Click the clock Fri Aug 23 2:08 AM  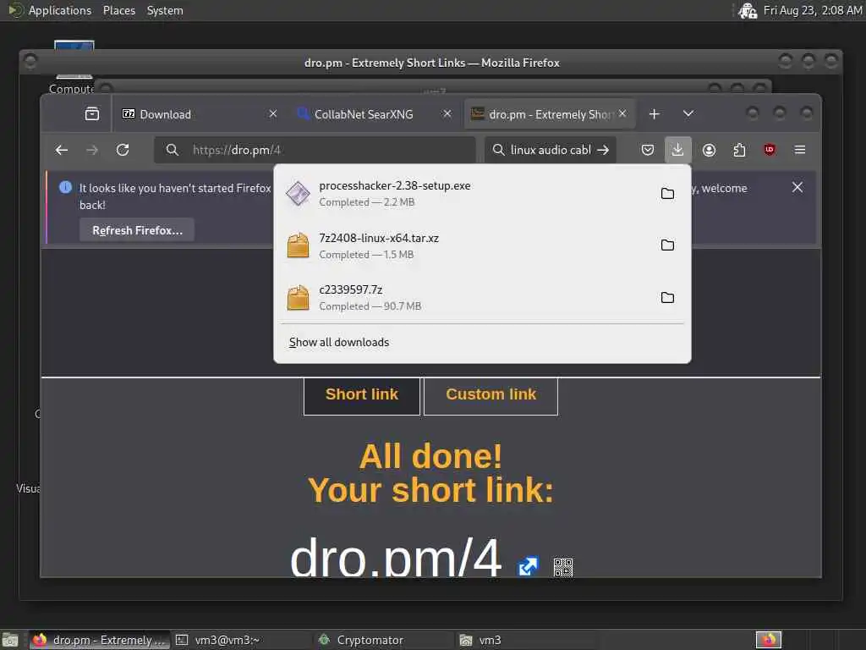[813, 10]
